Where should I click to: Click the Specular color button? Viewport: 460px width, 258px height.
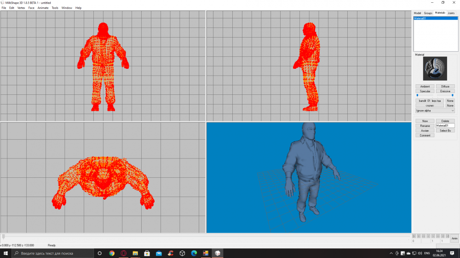click(425, 91)
